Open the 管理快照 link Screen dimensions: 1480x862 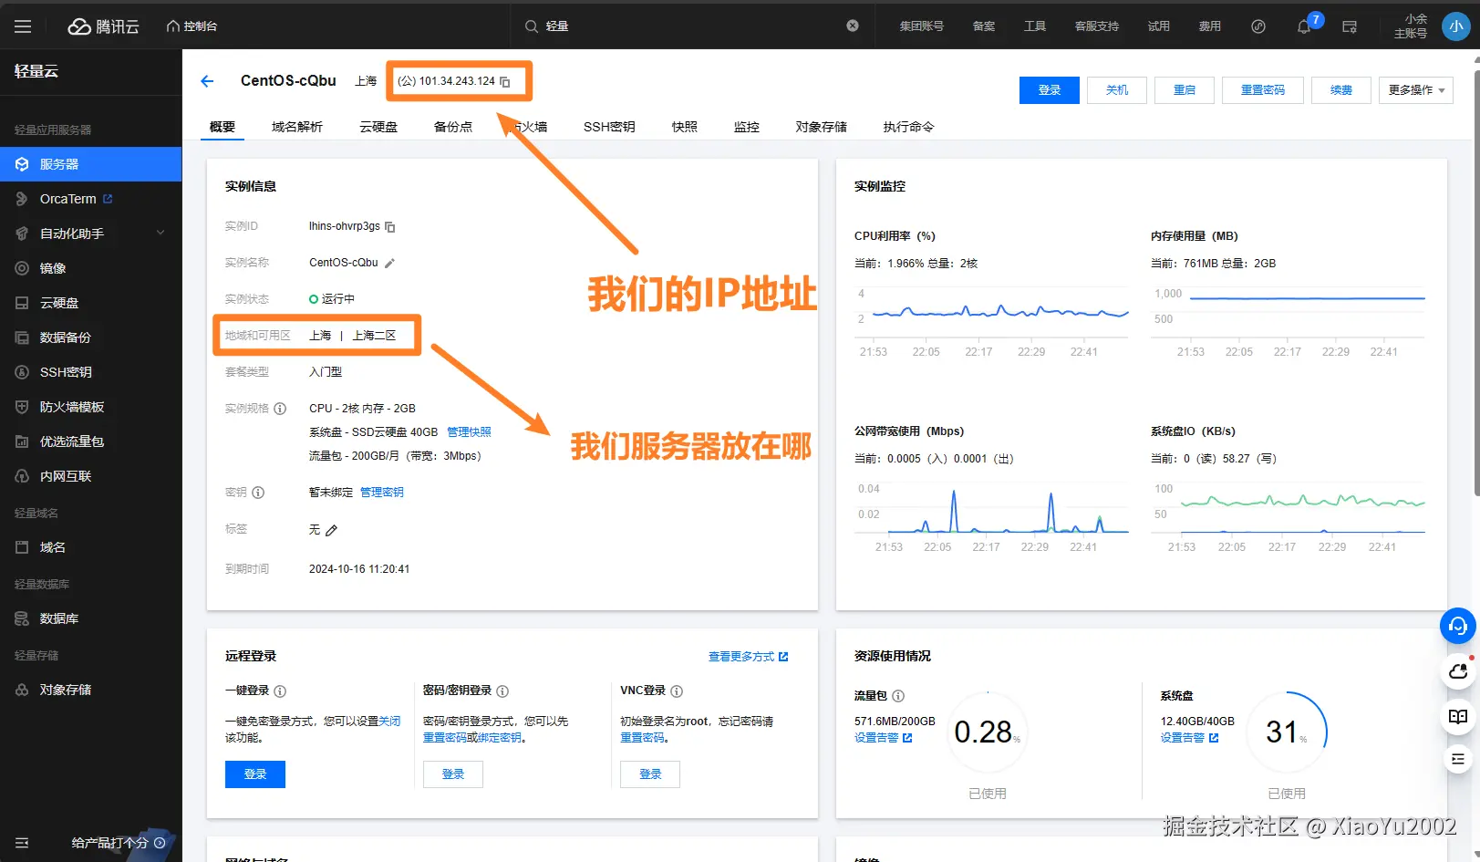(469, 431)
